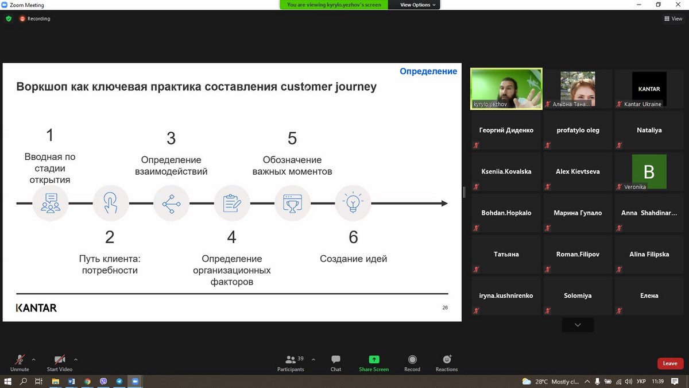Click the UKR language indicator in the tray
Viewport: 689px width, 388px height.
(641, 381)
